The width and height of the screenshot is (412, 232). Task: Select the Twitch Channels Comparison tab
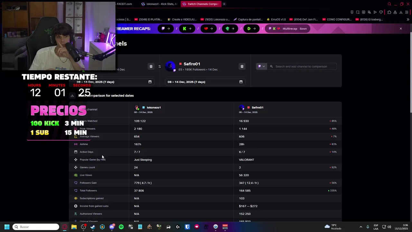[201, 4]
